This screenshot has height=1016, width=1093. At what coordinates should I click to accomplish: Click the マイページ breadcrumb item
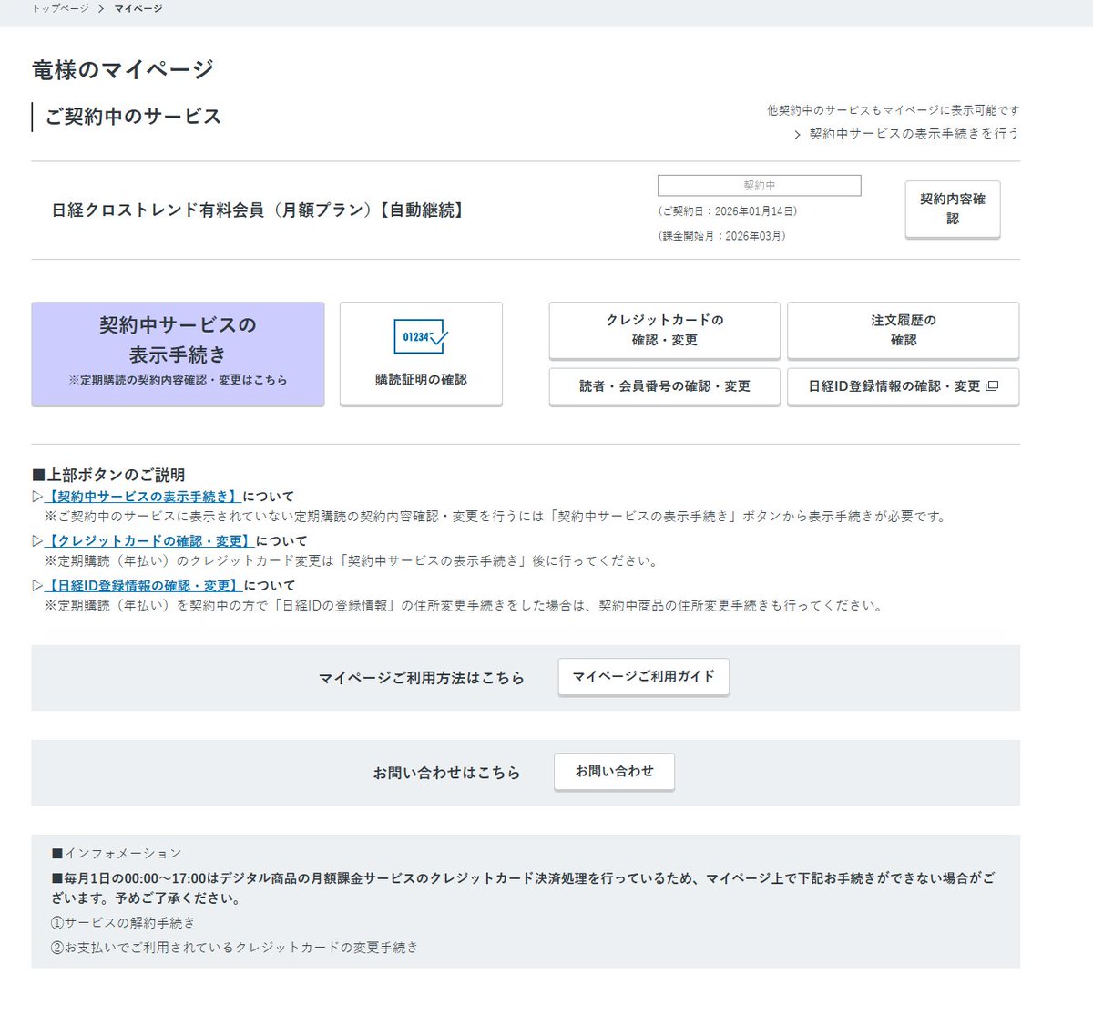pos(138,8)
